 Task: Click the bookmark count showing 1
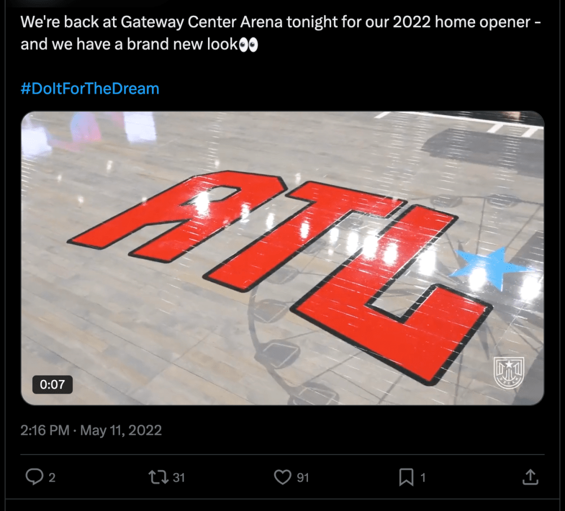(423, 478)
